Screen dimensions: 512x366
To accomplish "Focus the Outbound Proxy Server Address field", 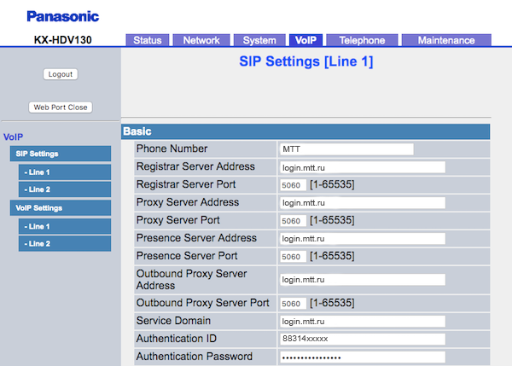I will click(362, 280).
